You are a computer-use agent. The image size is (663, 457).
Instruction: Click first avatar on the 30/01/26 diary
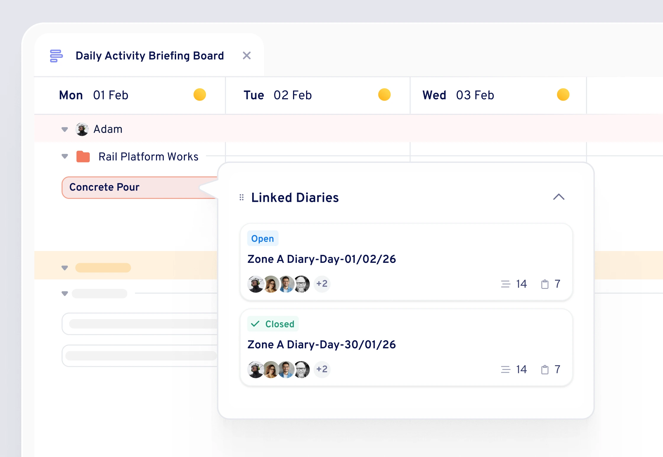click(255, 370)
